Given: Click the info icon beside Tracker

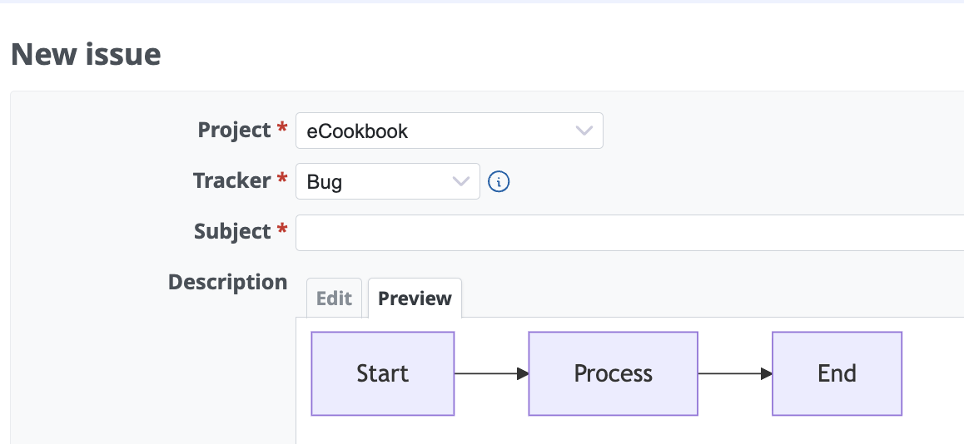Looking at the screenshot, I should coord(499,182).
